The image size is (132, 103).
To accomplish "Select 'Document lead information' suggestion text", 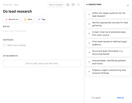I will [x=107, y=53].
